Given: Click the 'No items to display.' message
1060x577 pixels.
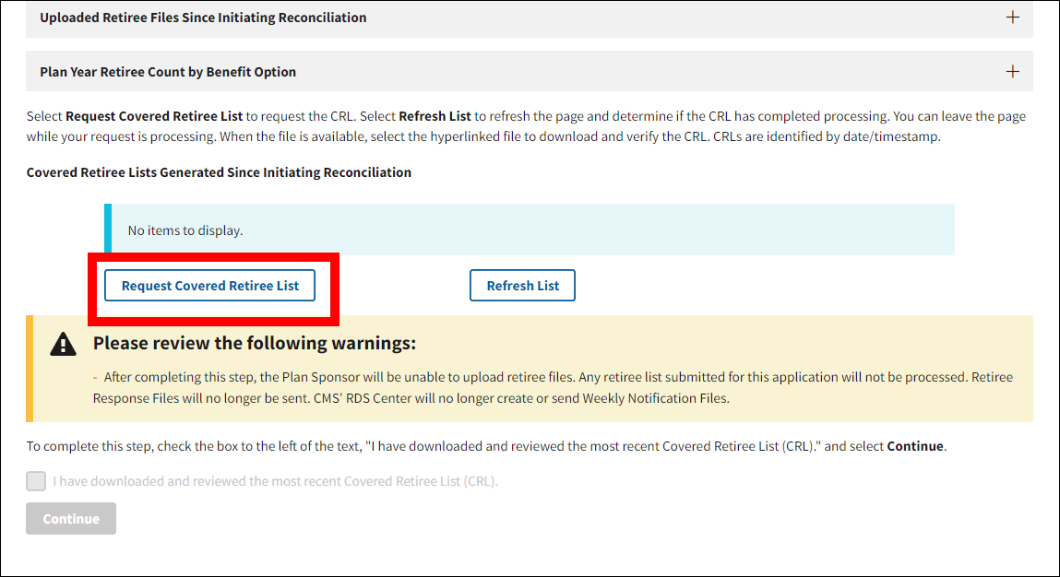Looking at the screenshot, I should click(185, 230).
